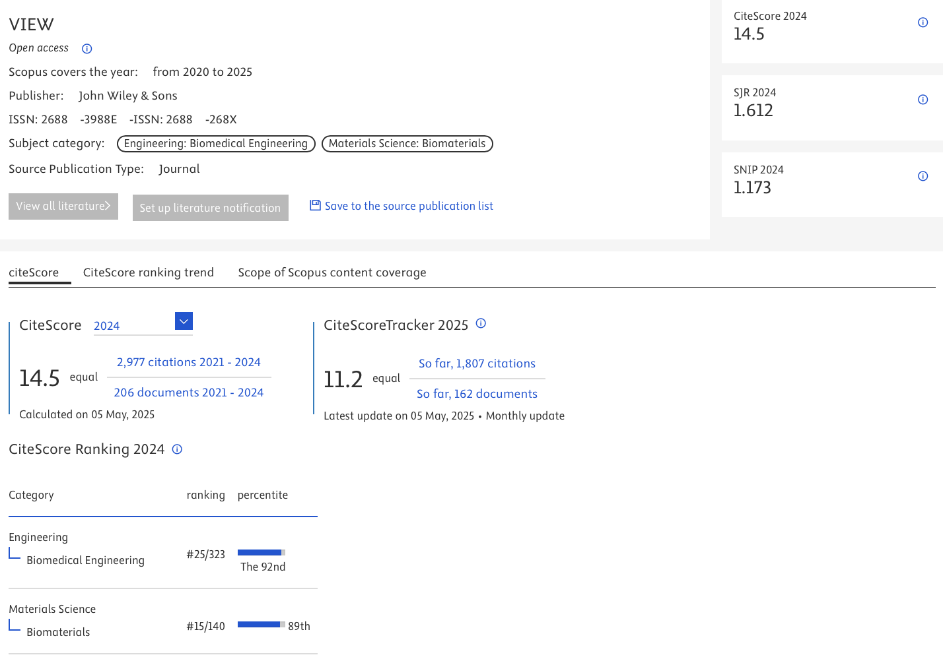
Task: Click the CiteScore Ranking 2024 info icon
Action: coord(176,449)
